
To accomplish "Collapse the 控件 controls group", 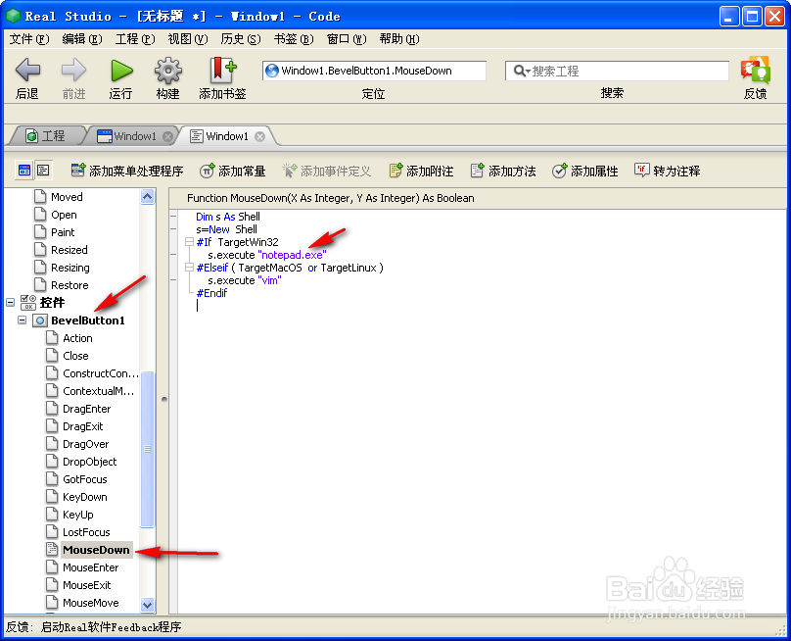I will (10, 303).
